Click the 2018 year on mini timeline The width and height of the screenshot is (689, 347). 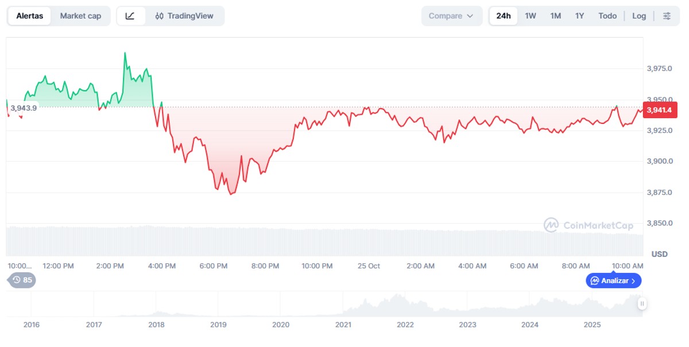pos(156,325)
